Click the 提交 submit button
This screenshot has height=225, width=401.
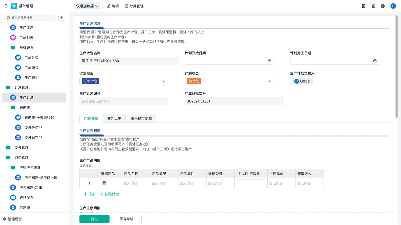pyautogui.click(x=94, y=219)
